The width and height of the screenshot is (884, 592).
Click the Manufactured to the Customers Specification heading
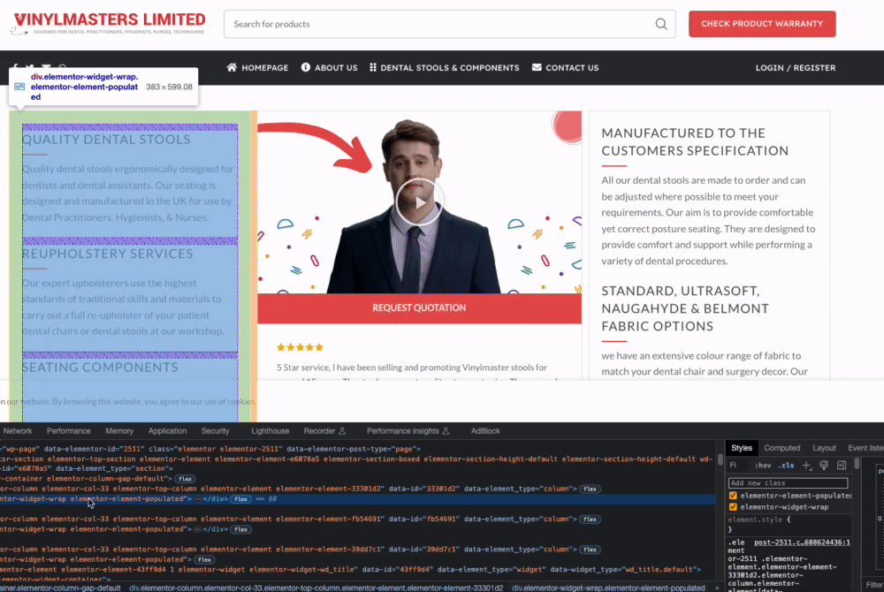(695, 142)
